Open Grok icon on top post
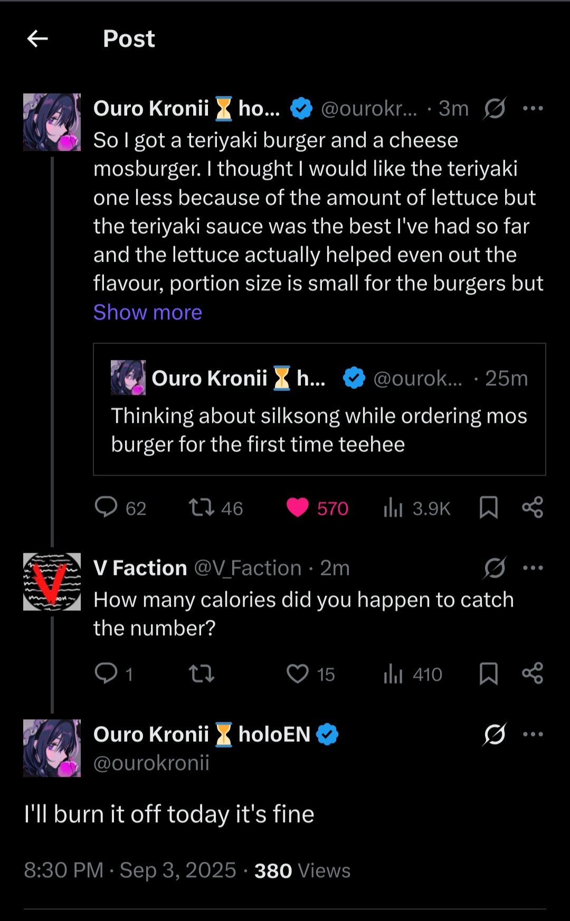Screen dimensions: 570x921 click(495, 108)
